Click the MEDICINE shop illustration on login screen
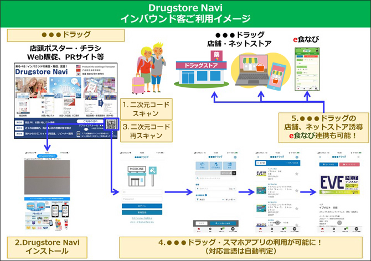This screenshot has width=371, height=261. (142, 176)
